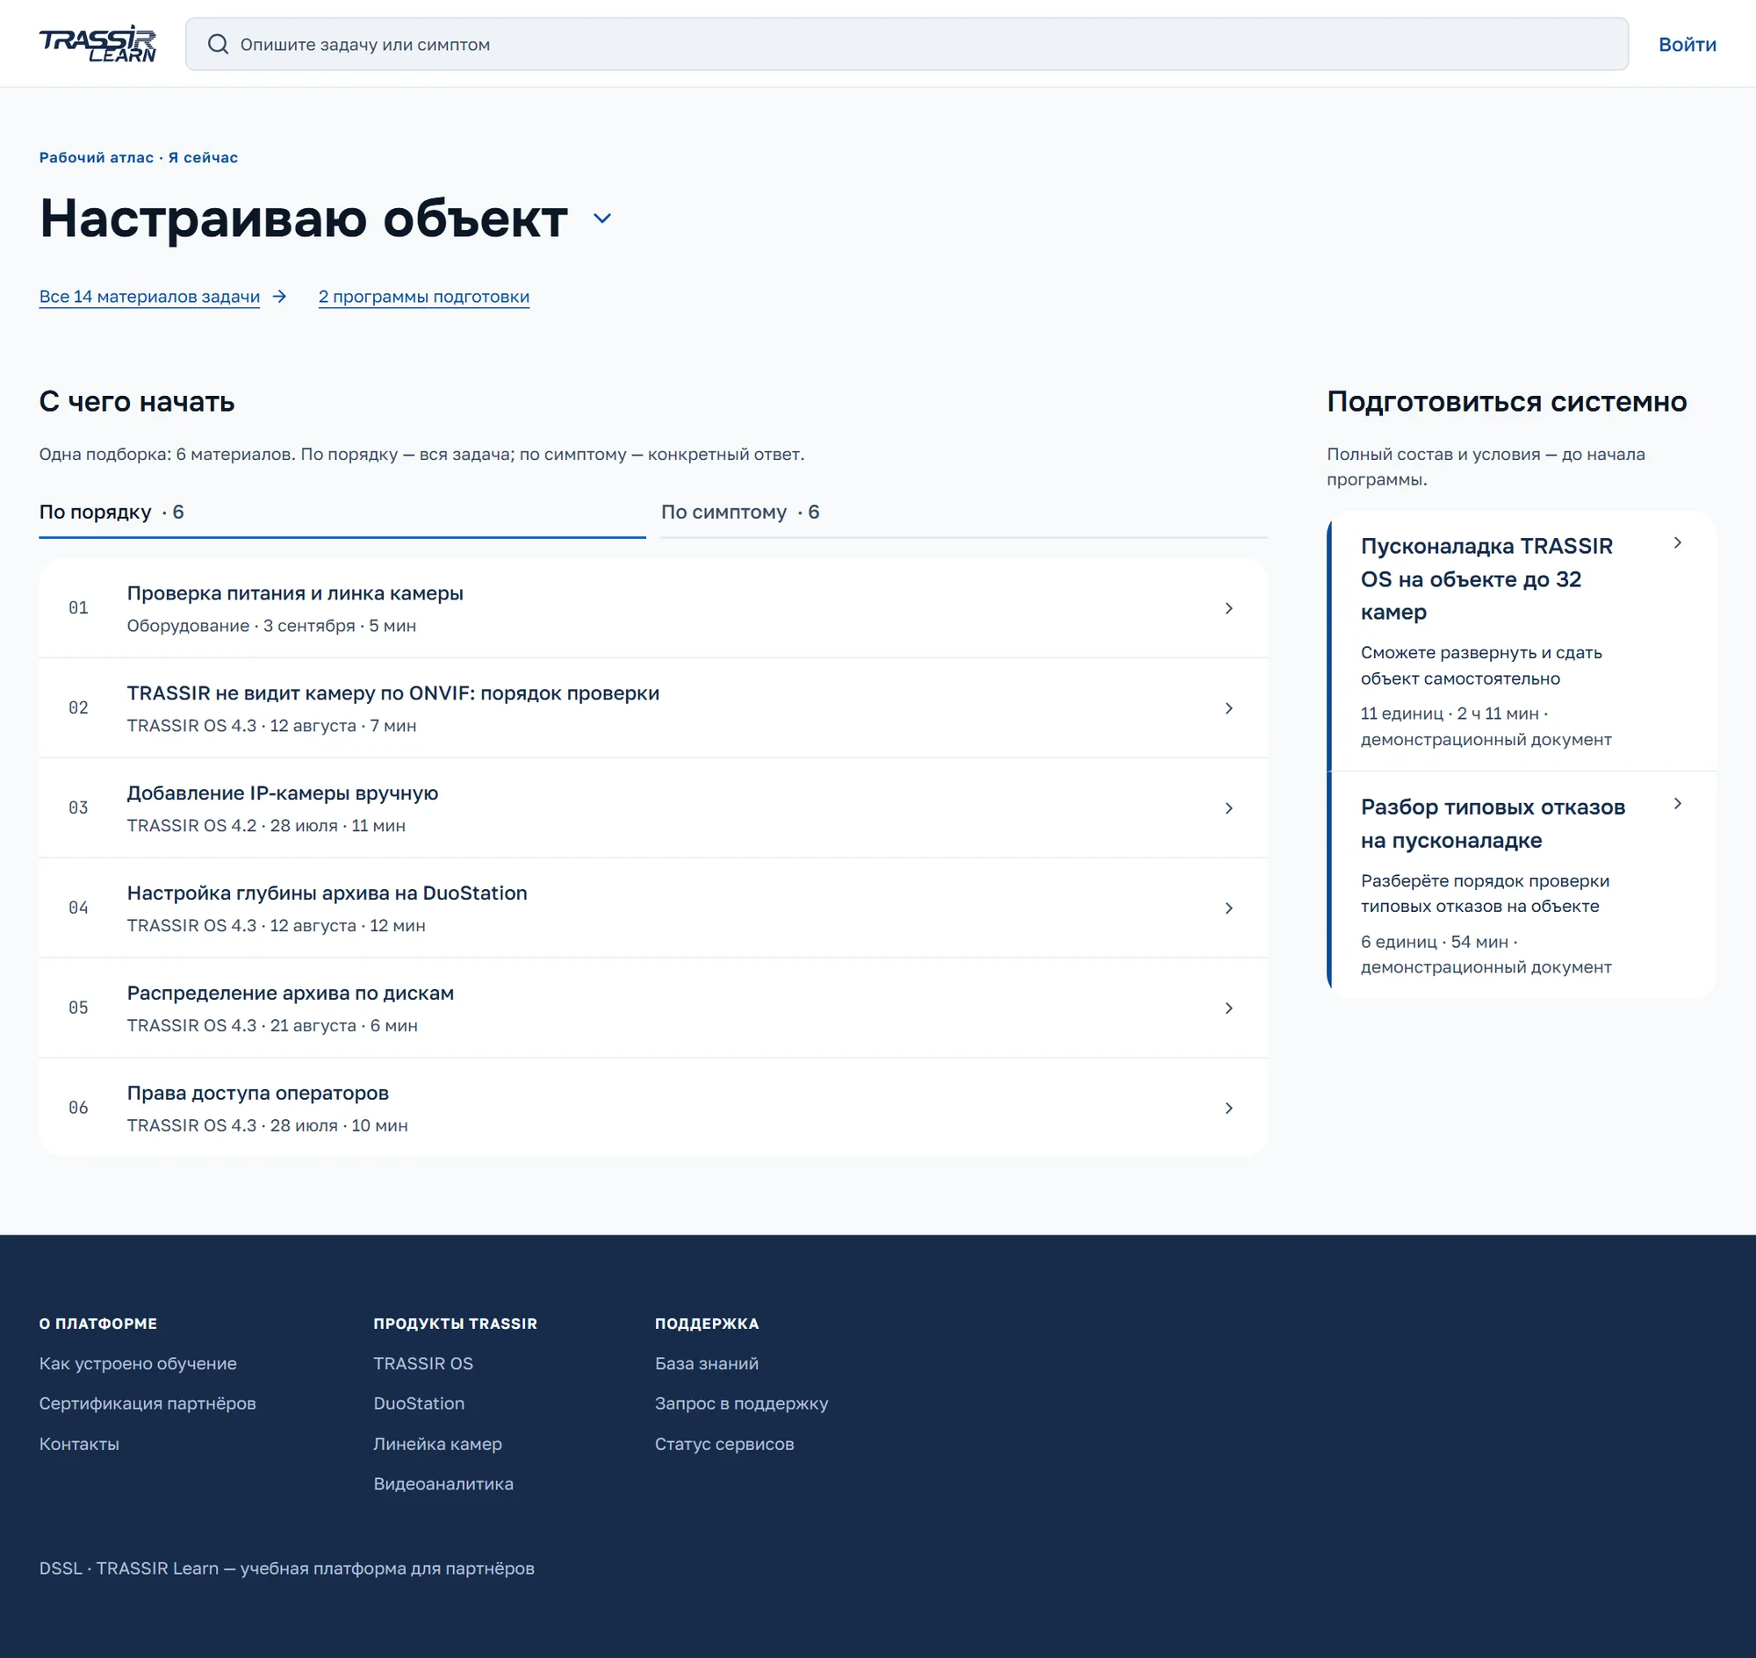This screenshot has width=1756, height=1658.
Task: Click the TRASSIR Learn logo
Action: click(97, 44)
